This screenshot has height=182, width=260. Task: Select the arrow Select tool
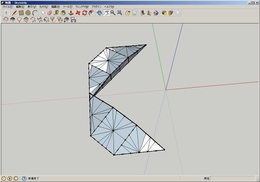coord(6,13)
